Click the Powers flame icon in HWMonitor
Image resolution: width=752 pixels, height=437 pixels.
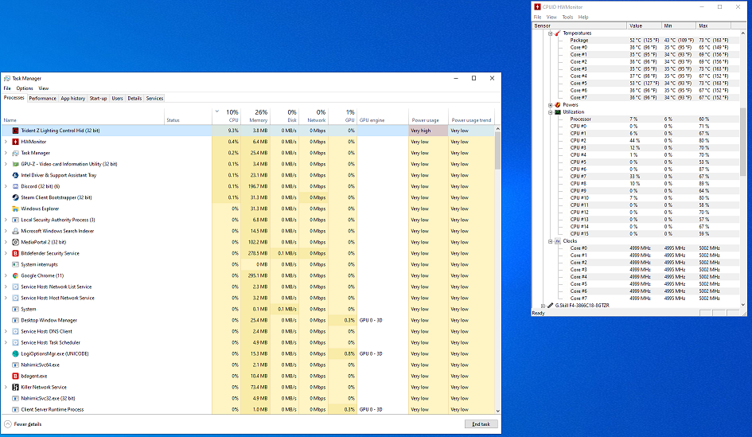click(x=557, y=104)
